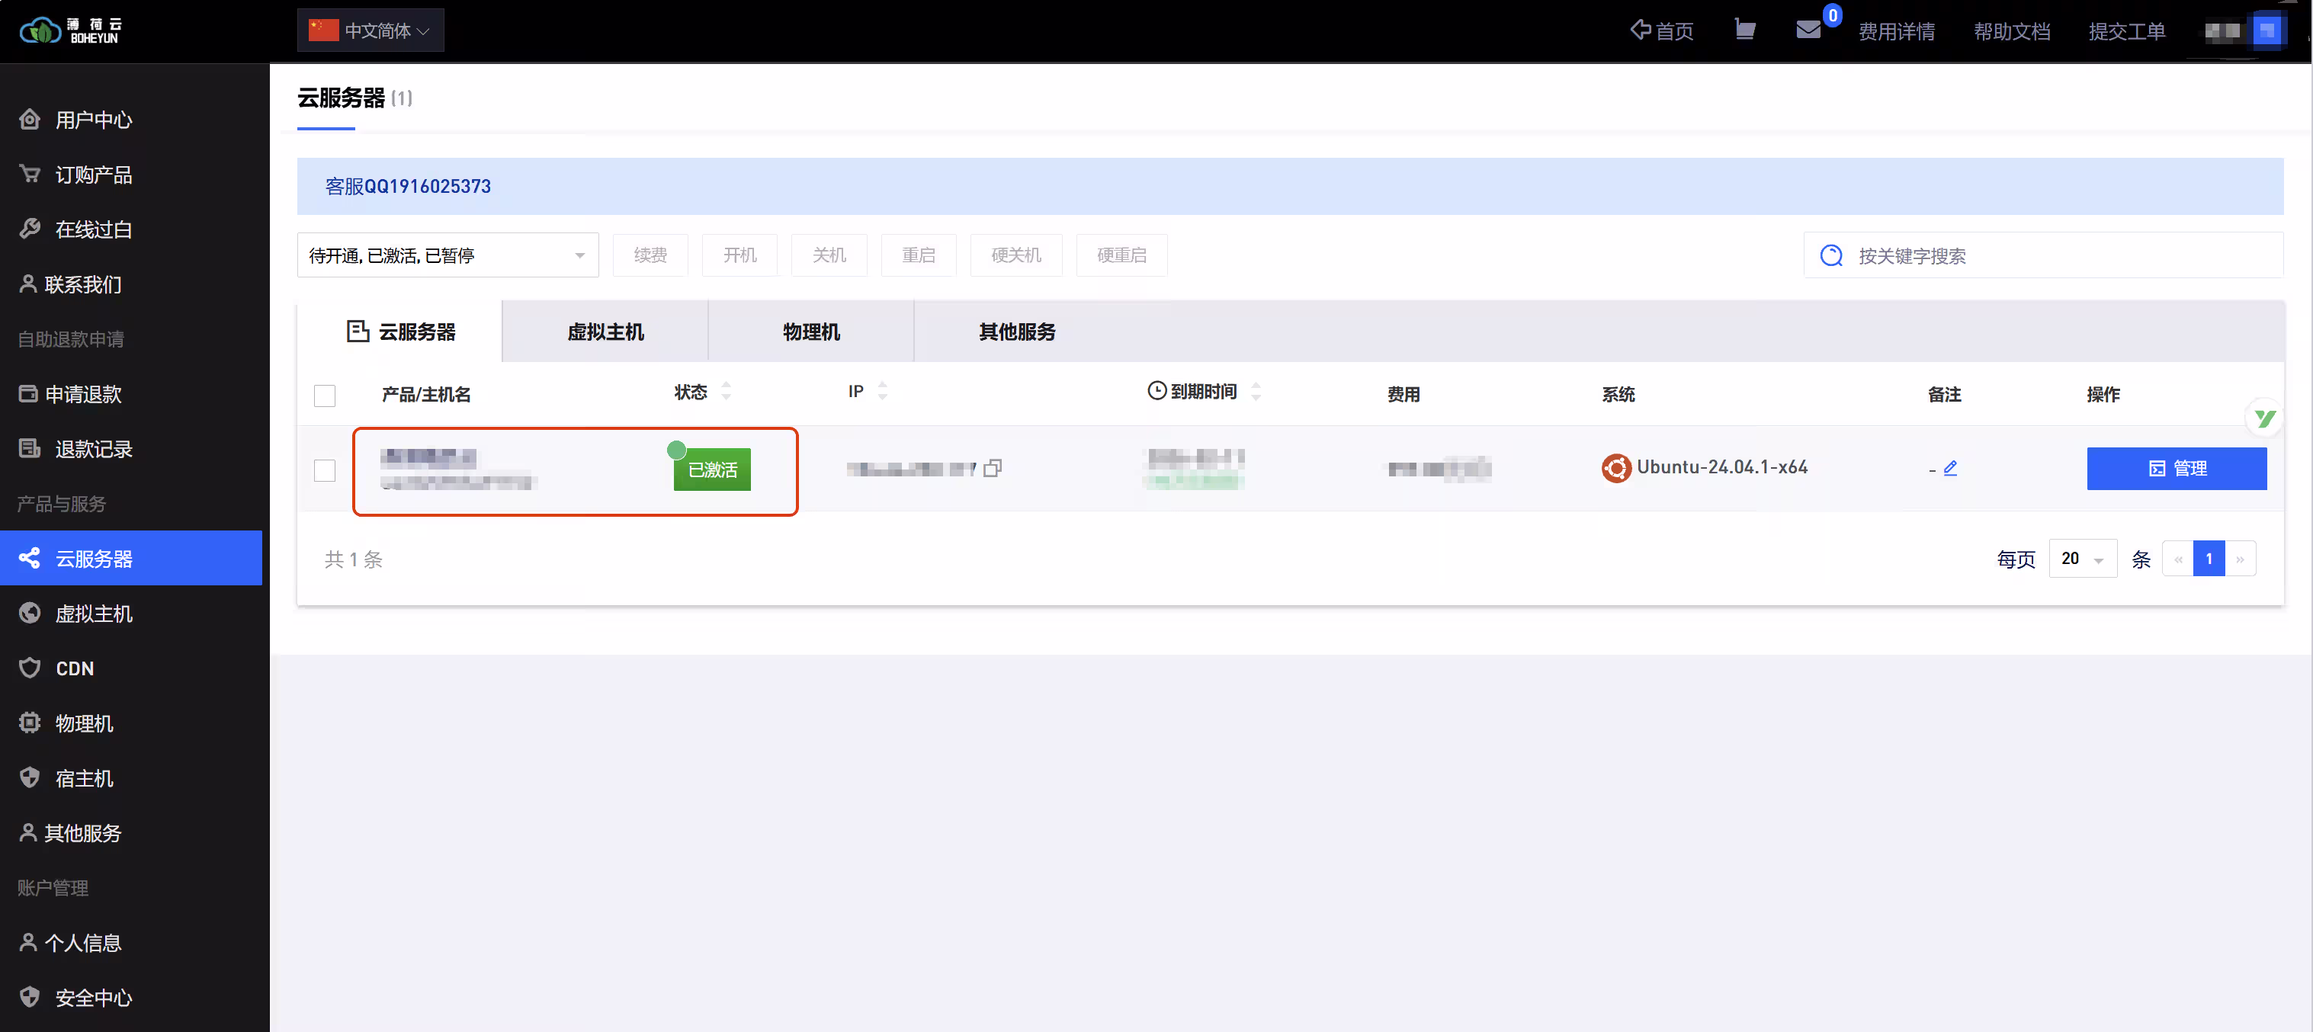Click the search magnifier icon
This screenshot has width=2313, height=1032.
pyautogui.click(x=1831, y=256)
